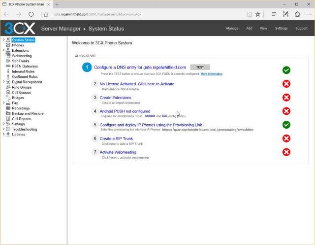Select the SIP Trunks sidebar icon
The height and width of the screenshot is (245, 315).
pos(8,61)
